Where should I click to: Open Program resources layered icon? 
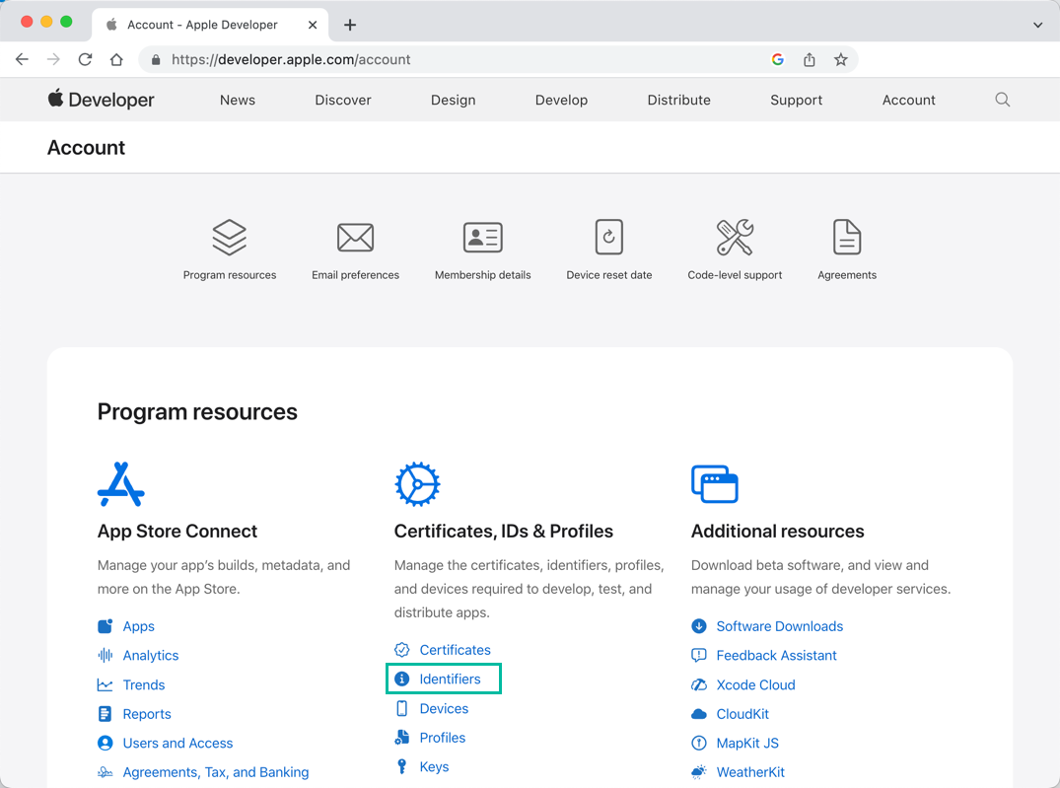coord(229,238)
